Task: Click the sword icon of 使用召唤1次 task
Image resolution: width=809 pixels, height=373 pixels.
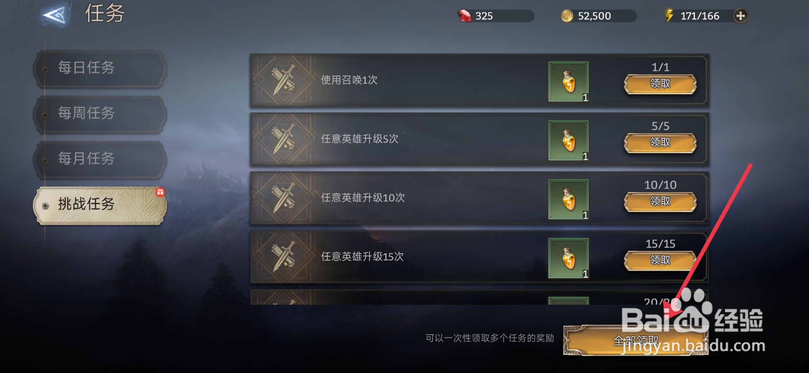Action: tap(283, 80)
